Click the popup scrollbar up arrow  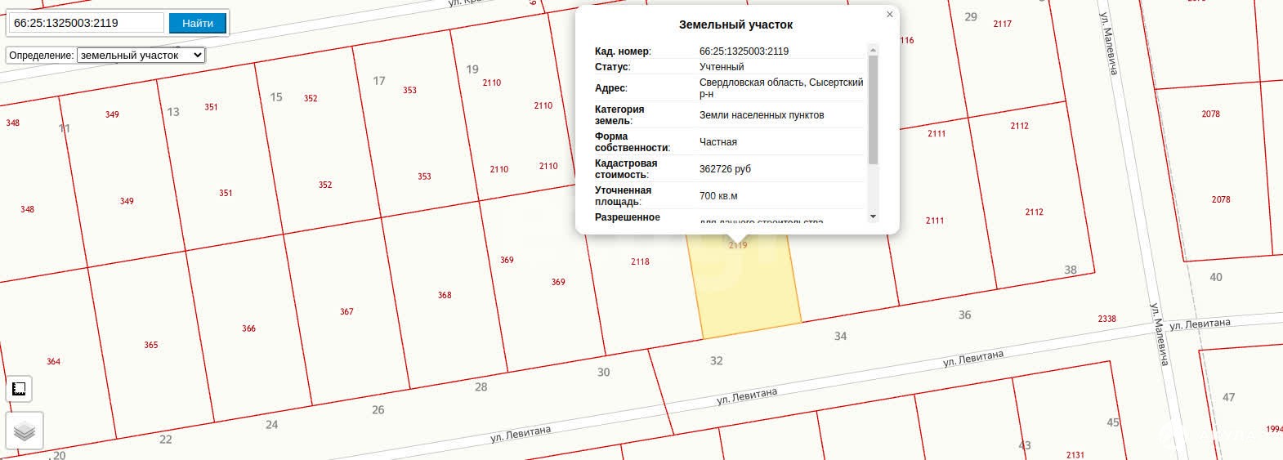coord(873,50)
